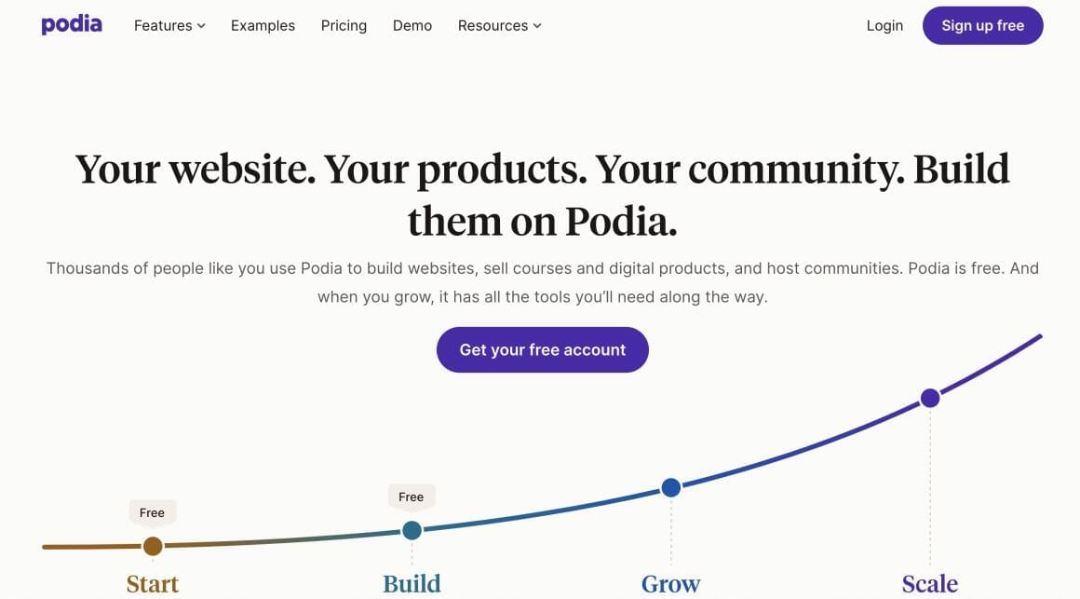
Task: Click the Free badge above Start
Action: pos(152,512)
